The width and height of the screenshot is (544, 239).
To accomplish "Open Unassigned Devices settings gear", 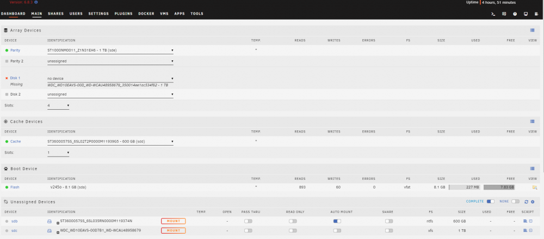I will [x=533, y=202].
